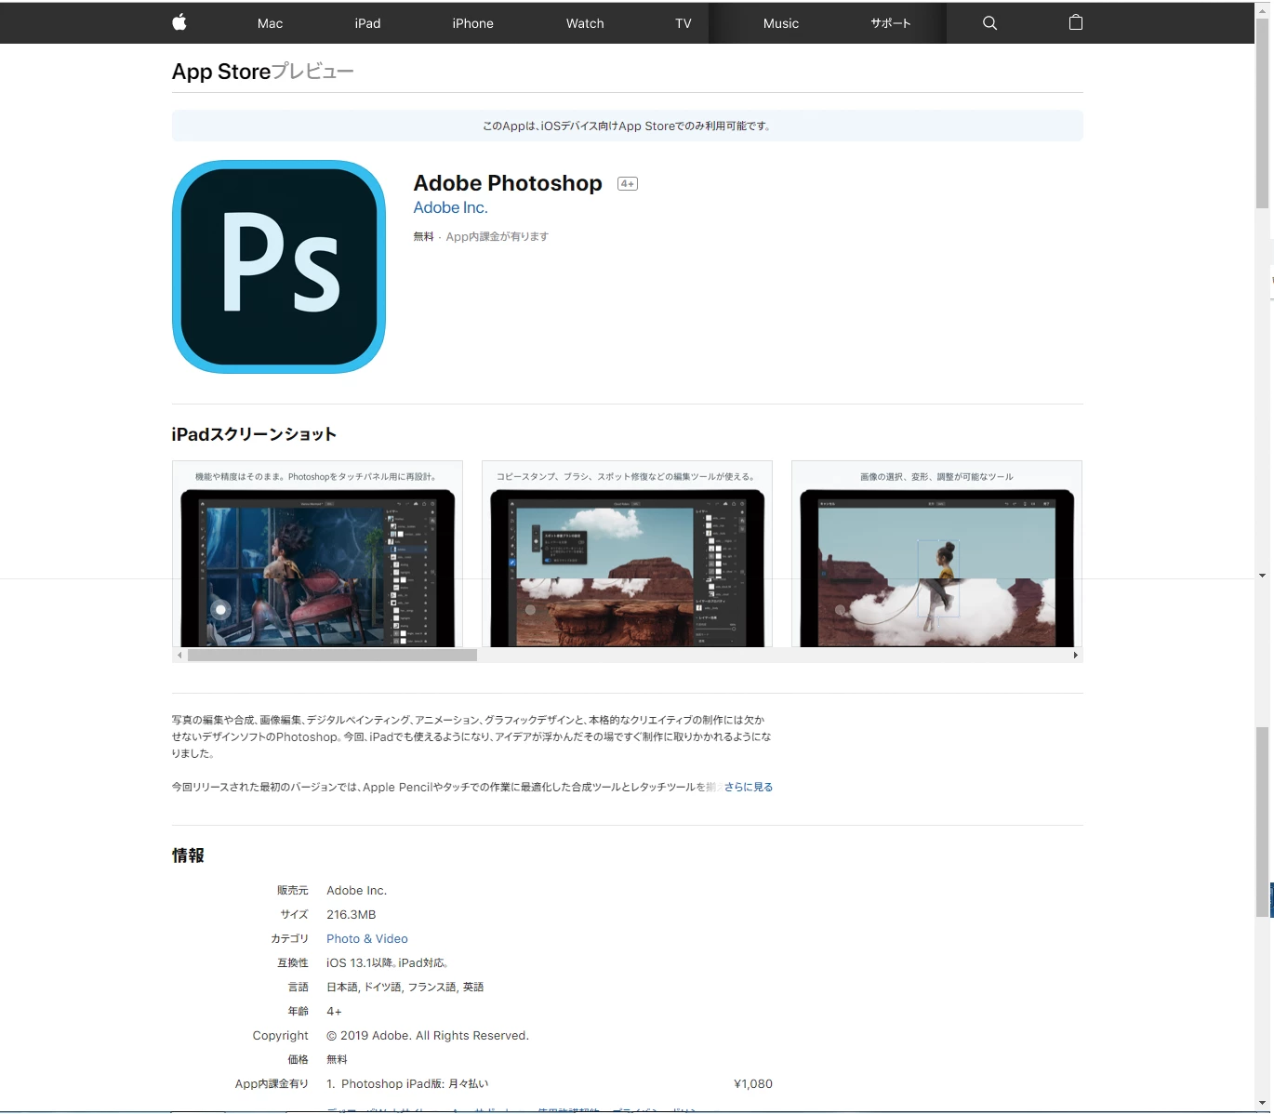Screen dimensions: 1274x1114
Task: Click the iPadスクリーンショット heading
Action: [x=254, y=434]
